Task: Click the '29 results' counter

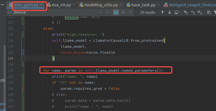Action: coord(147,12)
